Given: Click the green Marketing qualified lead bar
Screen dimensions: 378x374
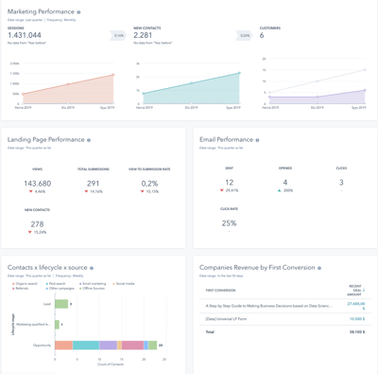Looking at the screenshot, I should pos(57,325).
